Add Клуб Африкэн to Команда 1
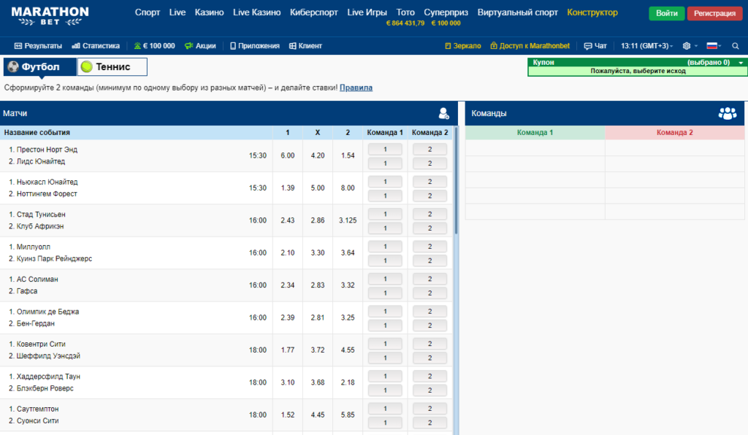Viewport: 748px width, 435px height. [385, 228]
